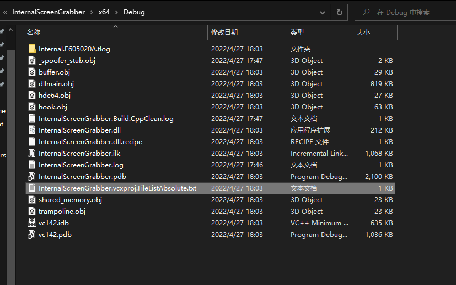Select the dllmain.obj file name
456x285 pixels.
point(56,84)
